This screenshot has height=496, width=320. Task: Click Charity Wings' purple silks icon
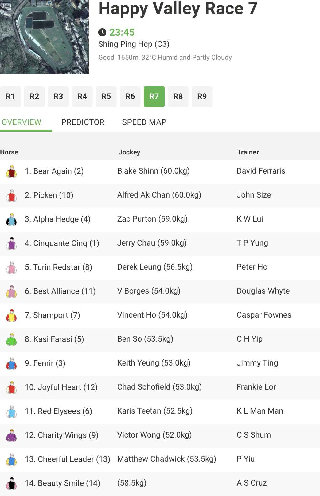point(11,435)
